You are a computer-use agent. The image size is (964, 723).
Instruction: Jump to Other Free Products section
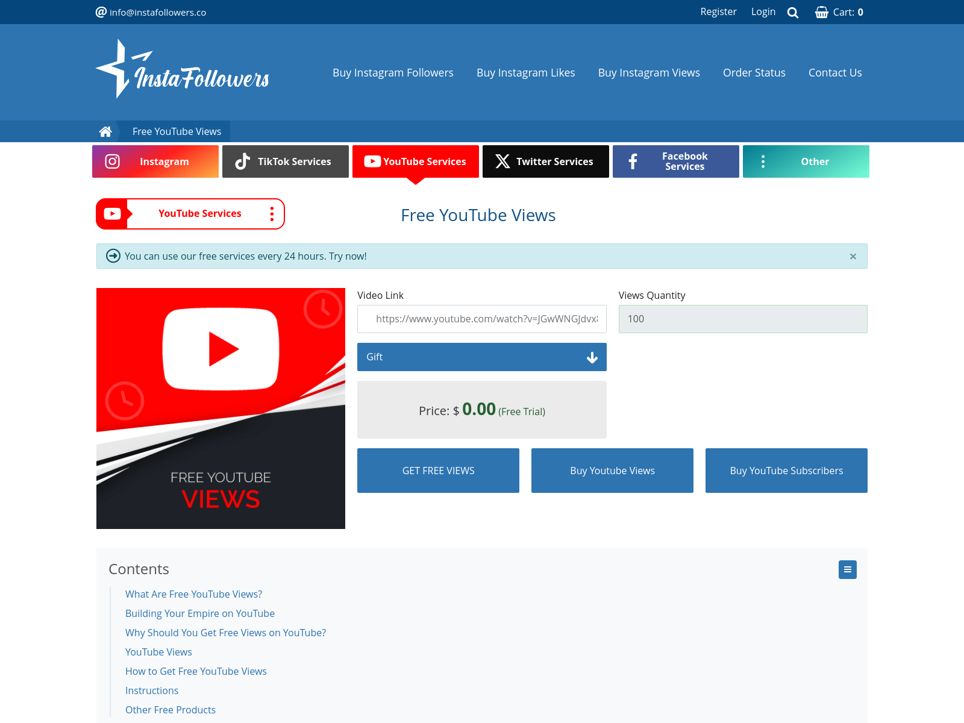tap(171, 710)
